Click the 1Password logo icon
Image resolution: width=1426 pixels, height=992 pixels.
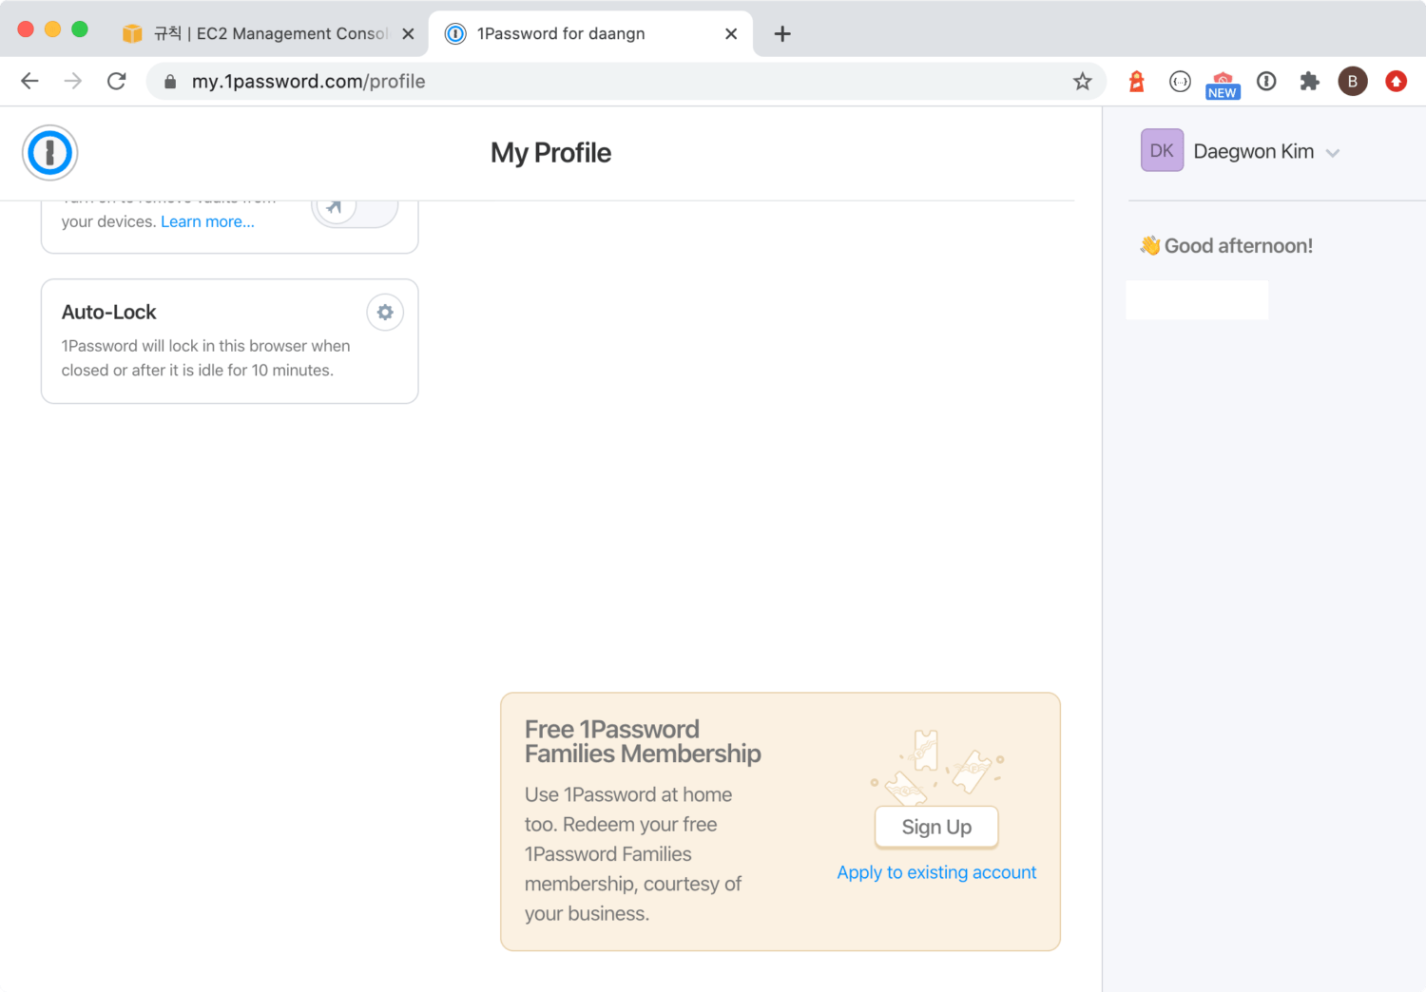(x=49, y=152)
